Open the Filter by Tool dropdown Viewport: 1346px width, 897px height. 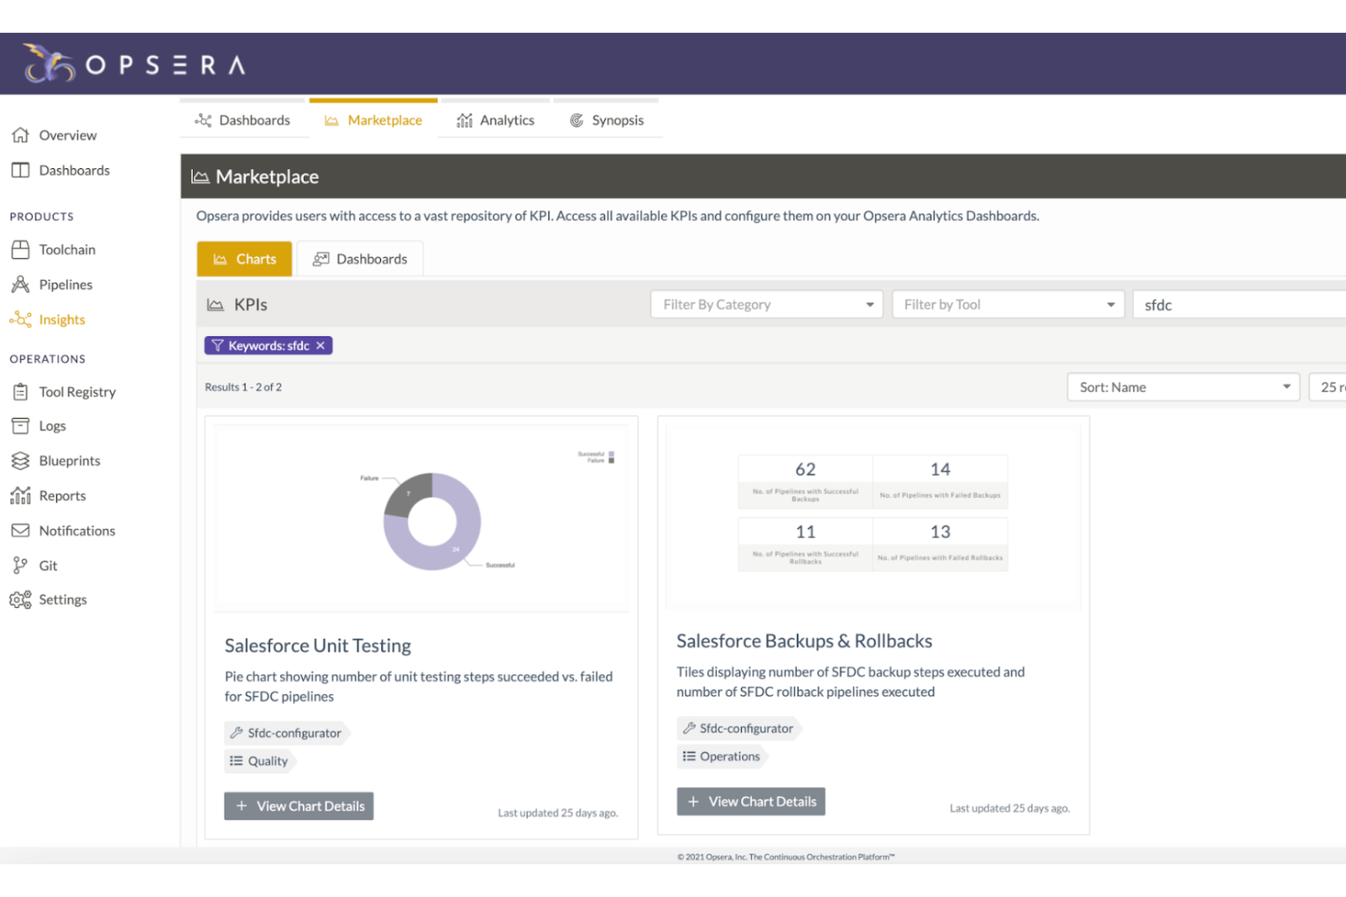pyautogui.click(x=1008, y=304)
